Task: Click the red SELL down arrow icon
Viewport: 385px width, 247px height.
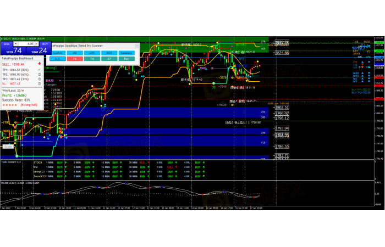Action: pos(38,63)
